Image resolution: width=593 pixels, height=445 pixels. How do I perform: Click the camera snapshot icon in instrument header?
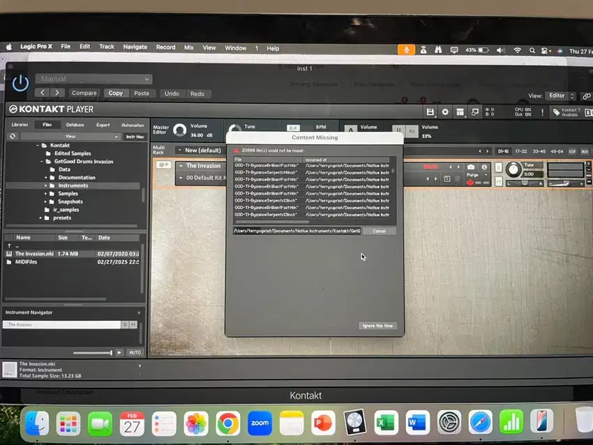(x=470, y=167)
